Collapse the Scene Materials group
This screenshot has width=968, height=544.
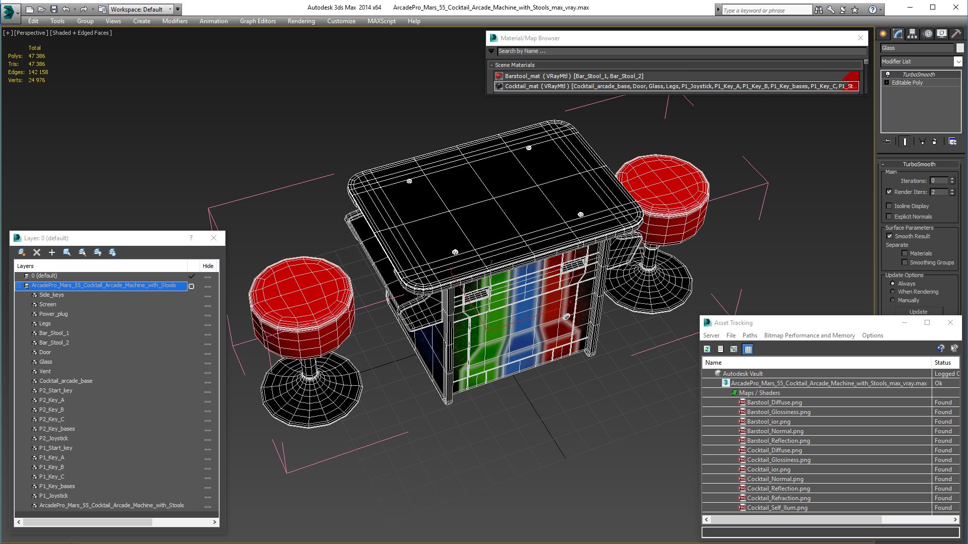click(492, 65)
